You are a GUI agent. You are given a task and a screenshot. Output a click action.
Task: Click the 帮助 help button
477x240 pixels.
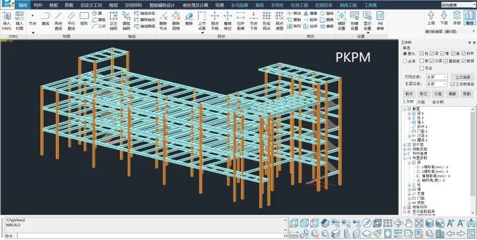pyautogui.click(x=467, y=94)
